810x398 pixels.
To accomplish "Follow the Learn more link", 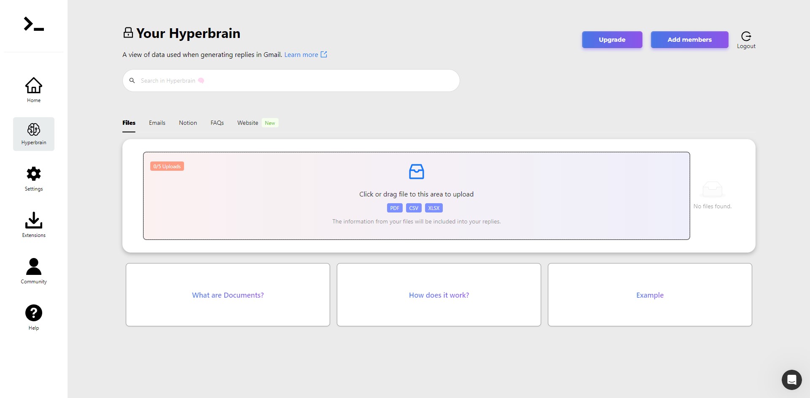I will 301,55.
